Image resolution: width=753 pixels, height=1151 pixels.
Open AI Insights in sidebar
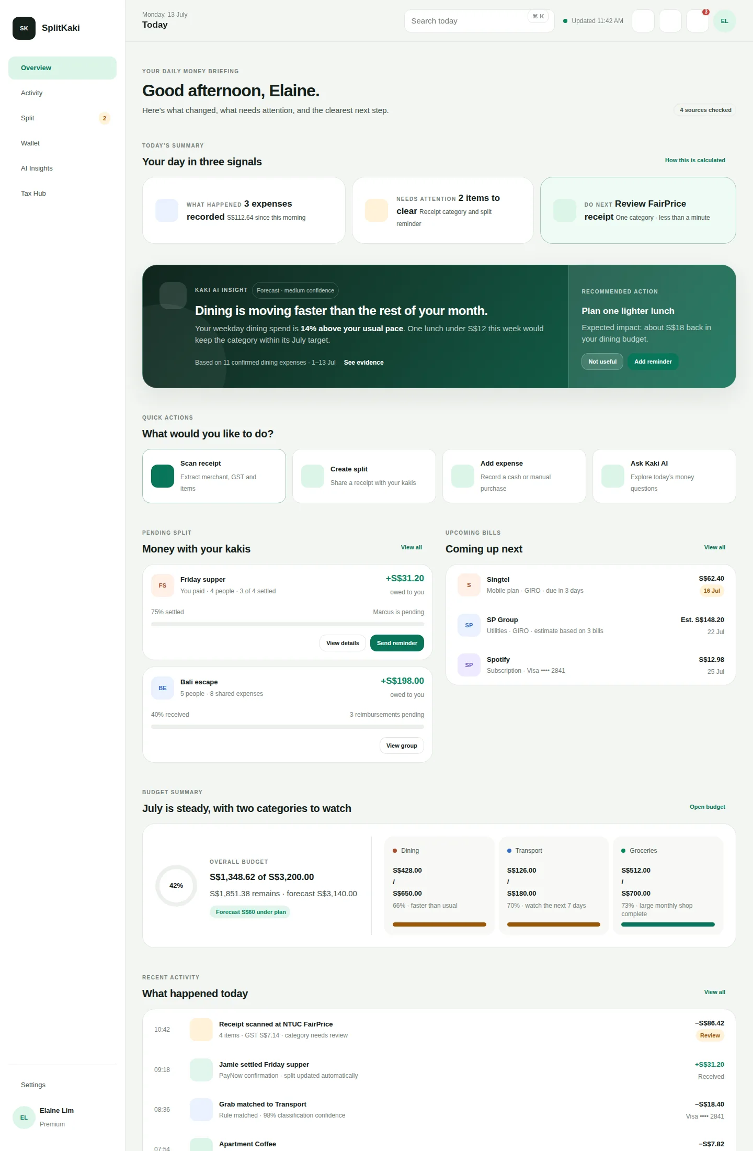click(62, 168)
